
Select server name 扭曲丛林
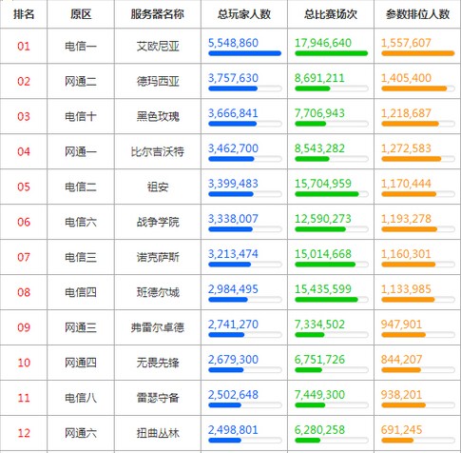[x=158, y=434]
